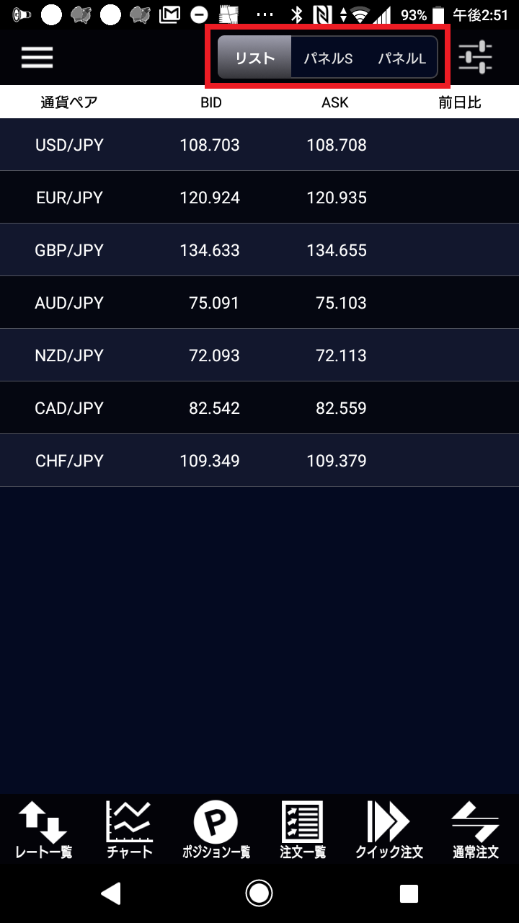Tap GBP/JPY bid price 134.633

click(210, 250)
